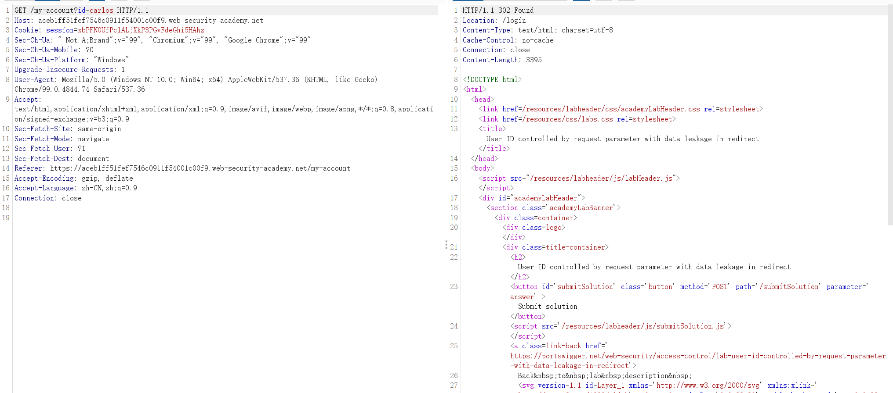Click the Referer header URL line
The height and width of the screenshot is (393, 893).
[x=182, y=168]
